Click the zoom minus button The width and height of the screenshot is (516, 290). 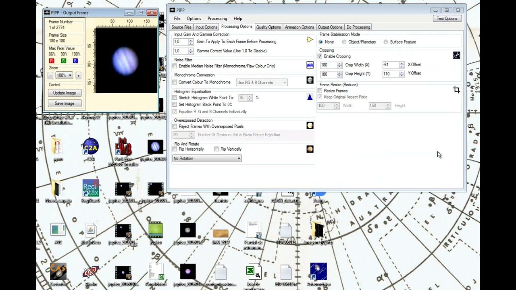pos(50,75)
